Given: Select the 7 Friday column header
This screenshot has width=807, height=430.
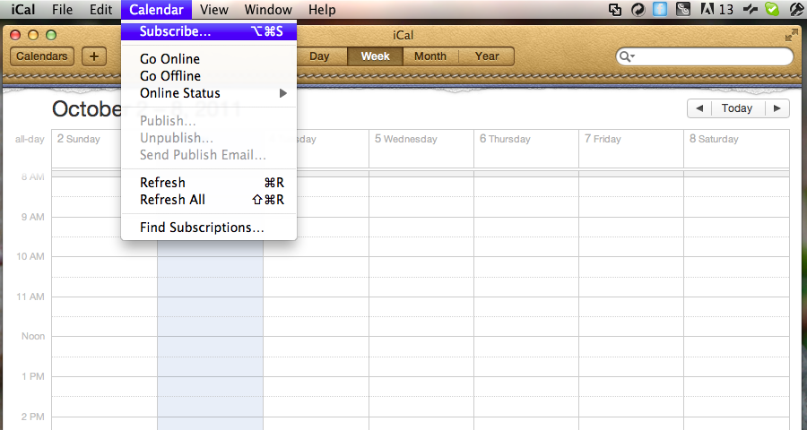Looking at the screenshot, I should click(x=603, y=139).
